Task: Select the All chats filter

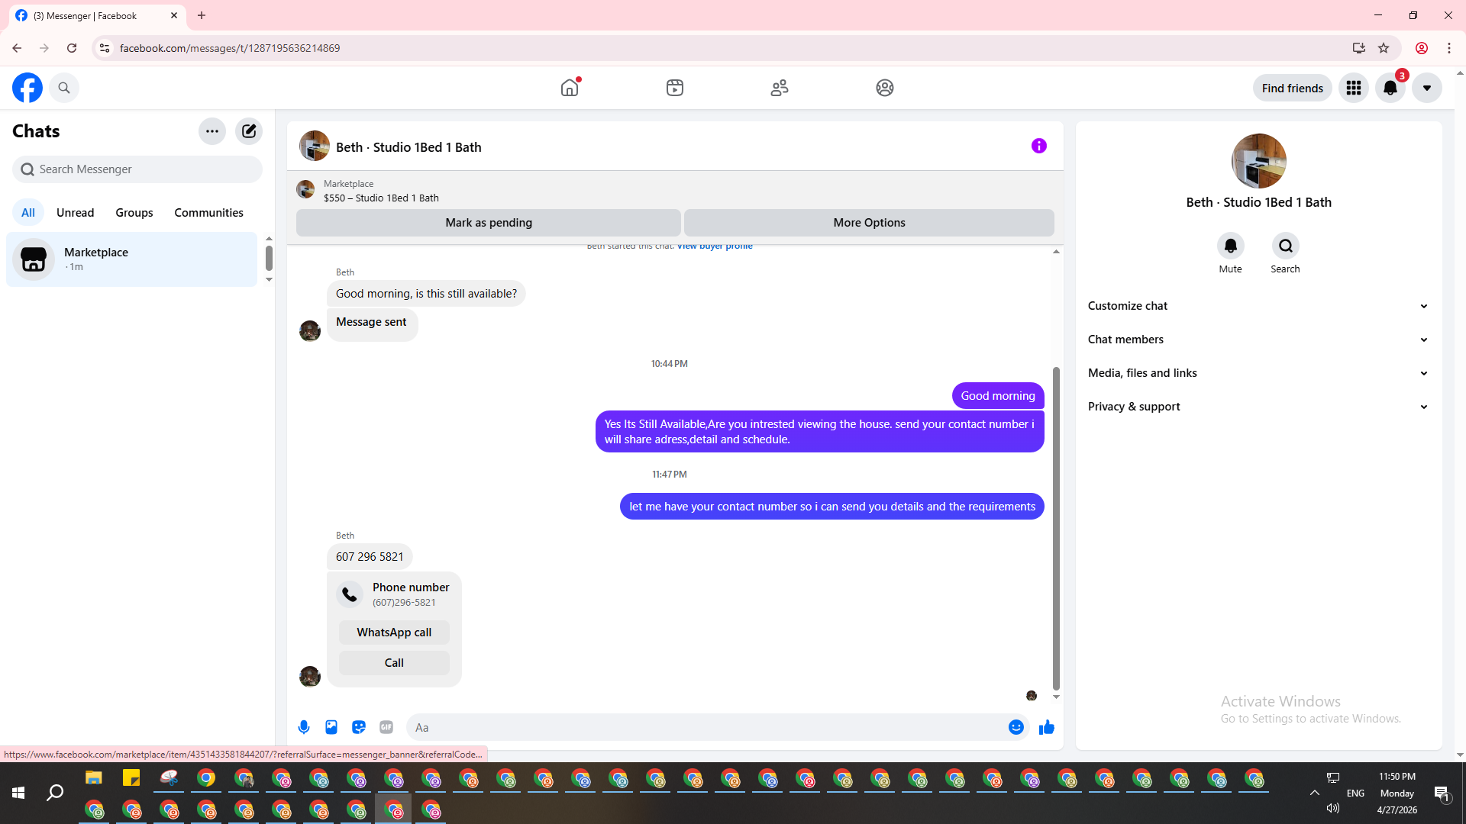Action: (x=28, y=213)
